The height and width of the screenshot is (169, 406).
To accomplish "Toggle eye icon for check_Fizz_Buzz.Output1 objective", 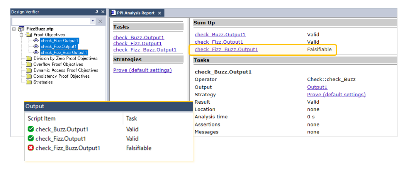I will 36,52.
